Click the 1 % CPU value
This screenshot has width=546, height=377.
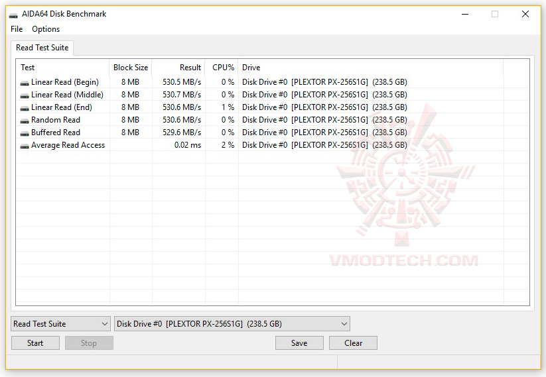[228, 107]
